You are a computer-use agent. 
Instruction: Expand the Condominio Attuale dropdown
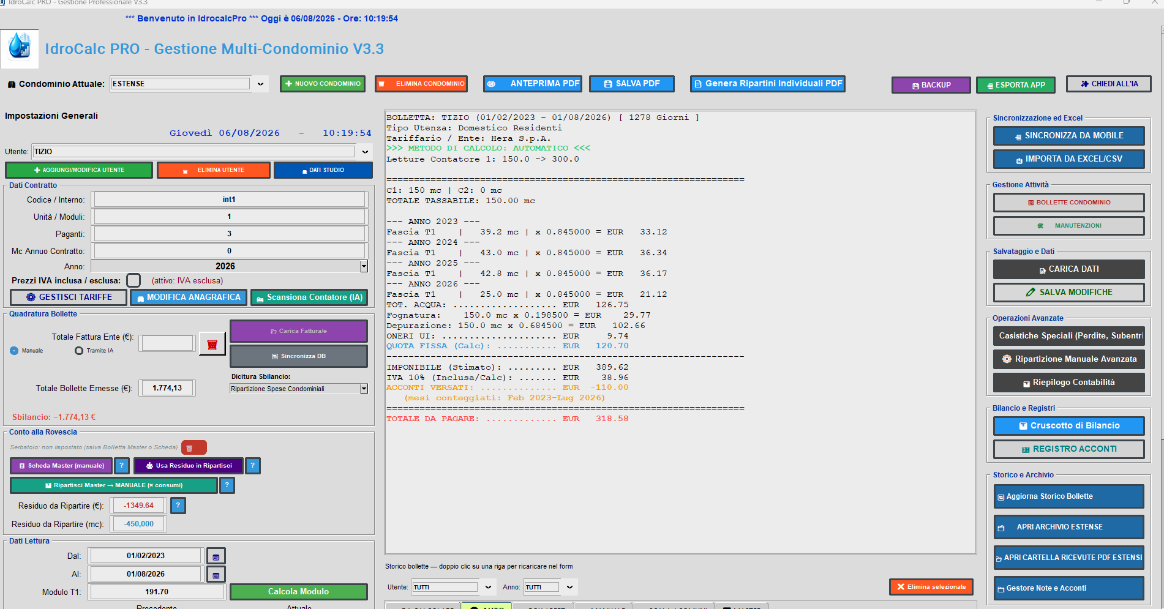(260, 84)
